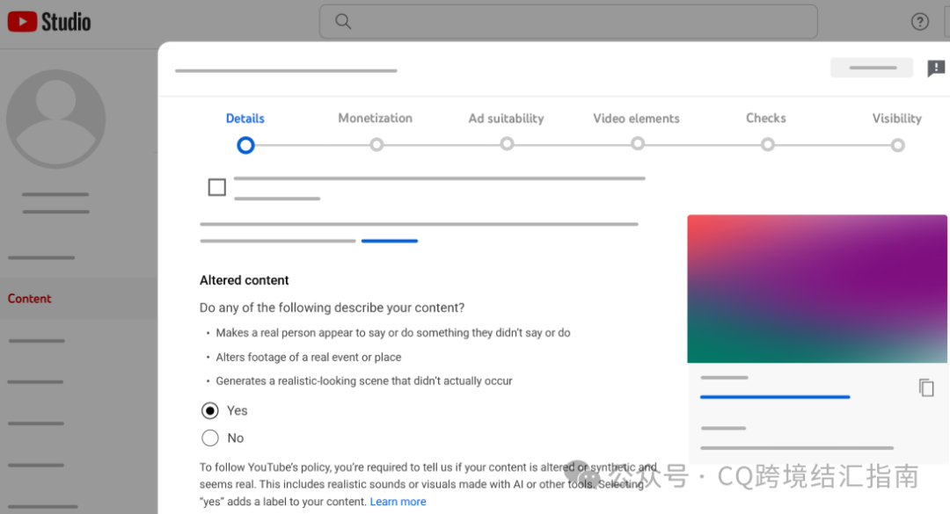
Task: Click 'Alters footage of a real event or place'
Action: (x=309, y=358)
